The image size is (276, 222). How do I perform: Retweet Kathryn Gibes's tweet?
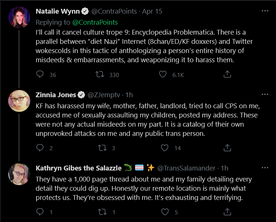point(100,212)
